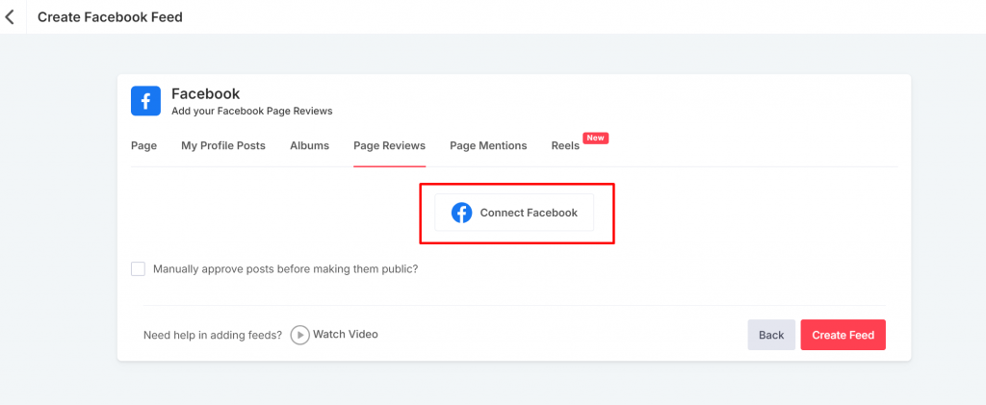Open the My Profile Posts tab
Screen dimensions: 986x405
[223, 146]
